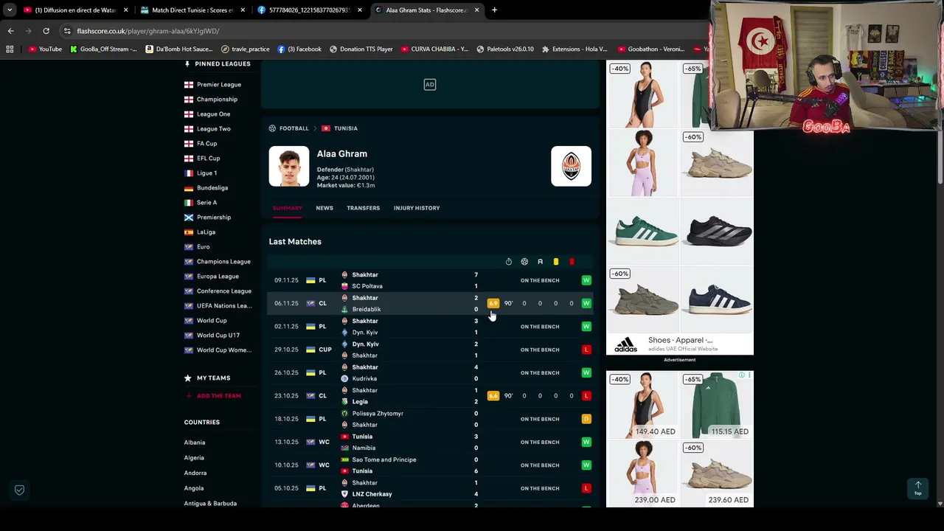Select Albania in the countries list

coord(195,442)
